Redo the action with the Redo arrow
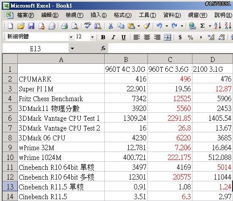The height and width of the screenshot is (201, 233). click(x=175, y=26)
